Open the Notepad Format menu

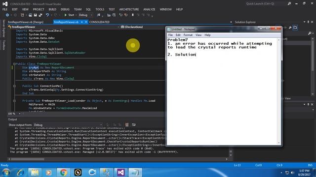pos(188,35)
